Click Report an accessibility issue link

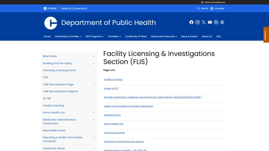point(215,2)
